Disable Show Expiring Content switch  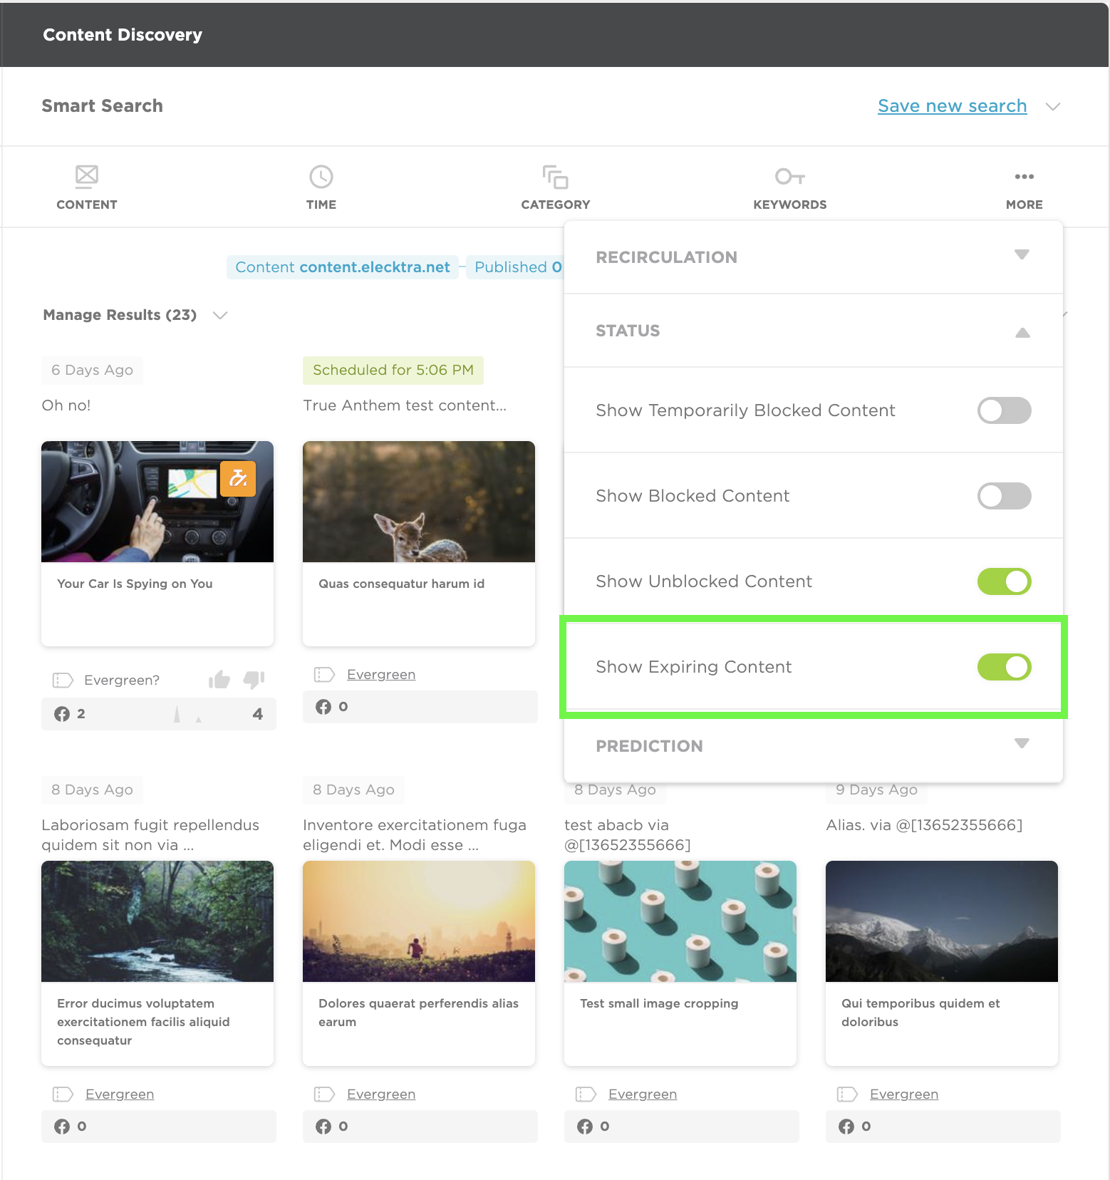[1004, 667]
